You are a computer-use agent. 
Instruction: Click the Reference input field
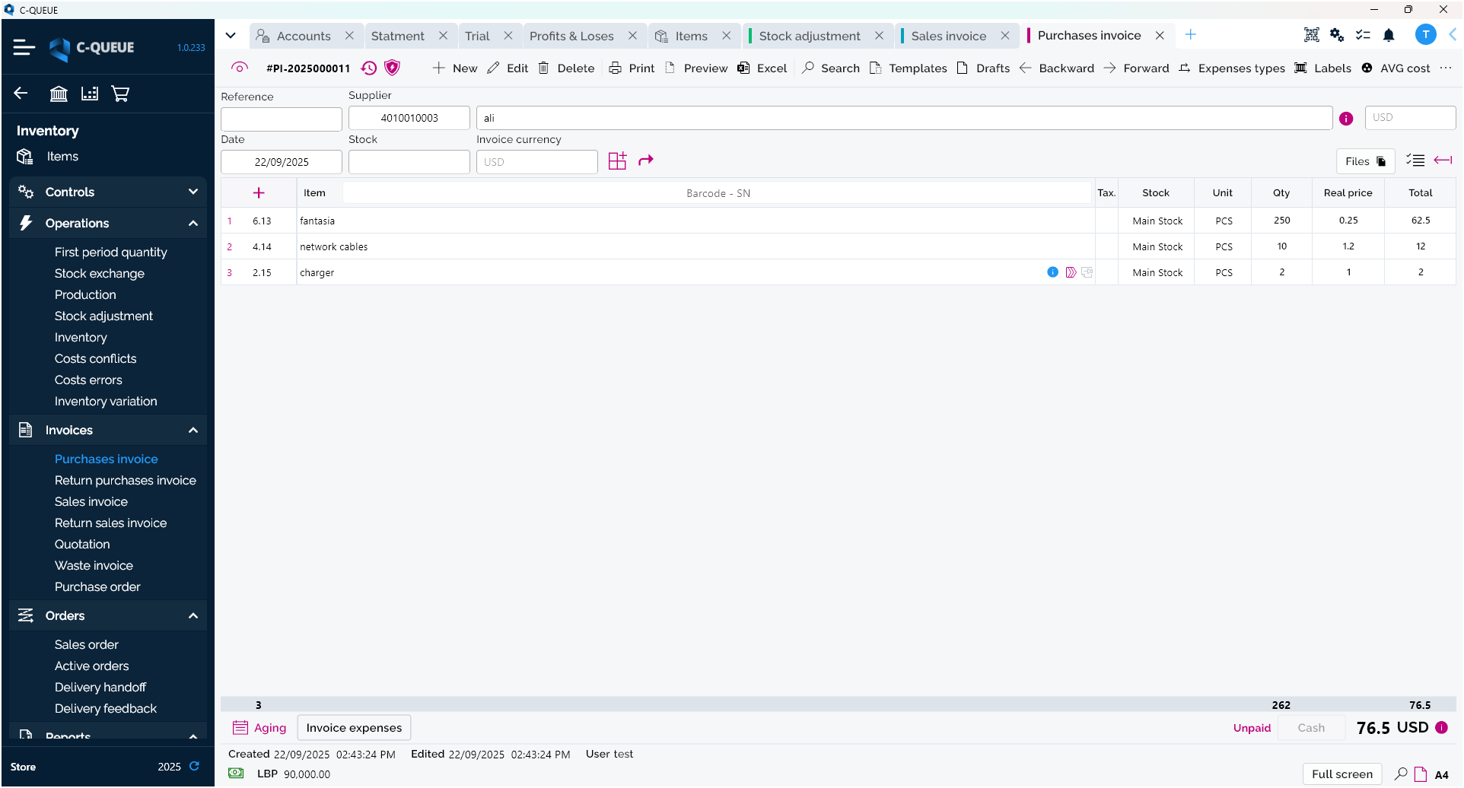281,119
